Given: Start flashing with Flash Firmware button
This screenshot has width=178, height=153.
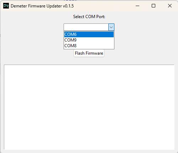Looking at the screenshot, I should [x=89, y=53].
